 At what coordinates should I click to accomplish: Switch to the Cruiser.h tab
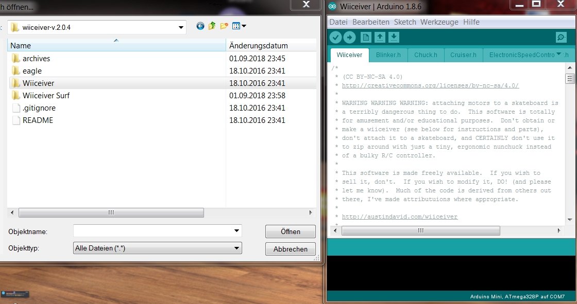pyautogui.click(x=463, y=55)
